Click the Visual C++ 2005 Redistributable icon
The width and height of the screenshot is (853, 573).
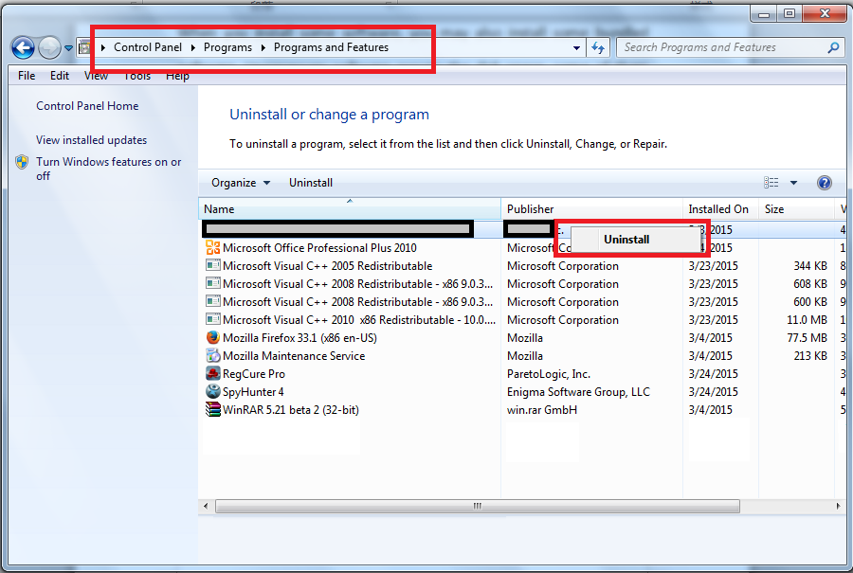(212, 266)
